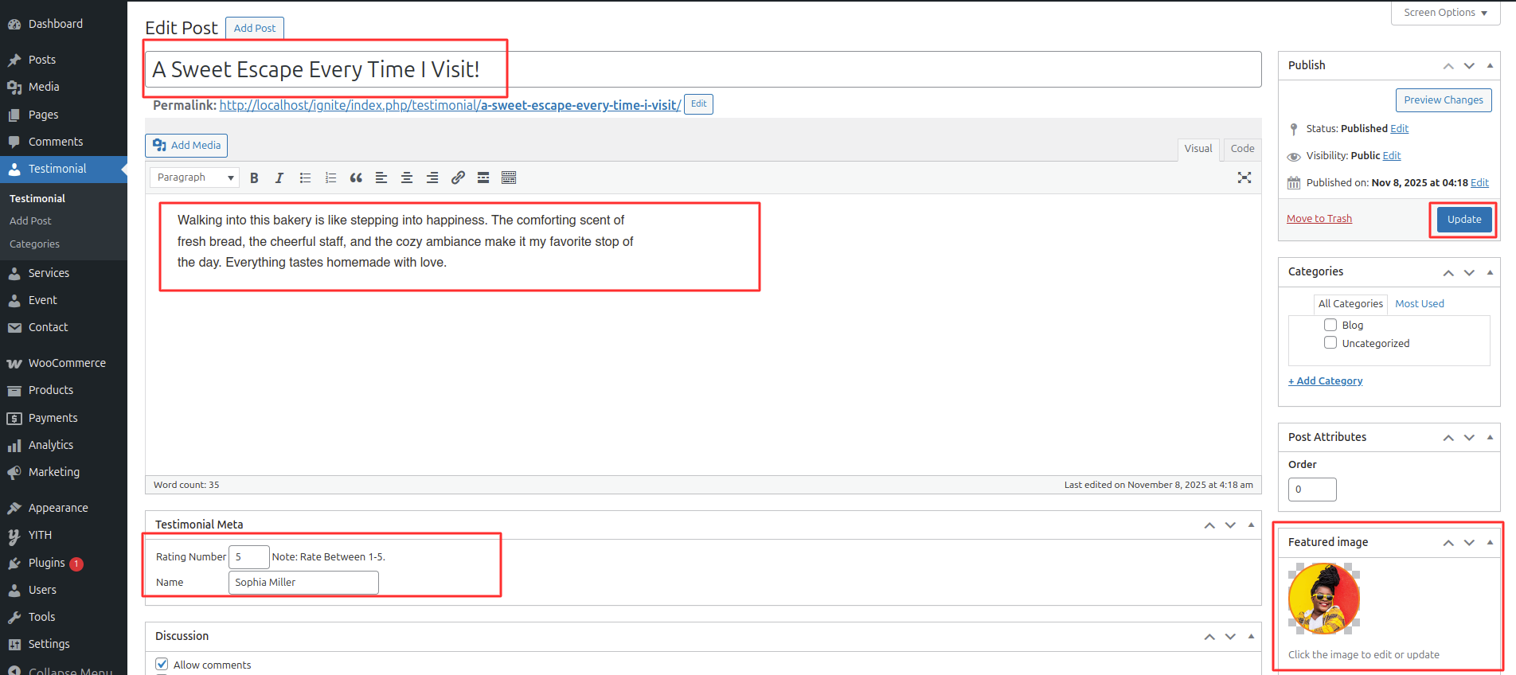Enter distraction-free fullscreen mode

[1244, 178]
